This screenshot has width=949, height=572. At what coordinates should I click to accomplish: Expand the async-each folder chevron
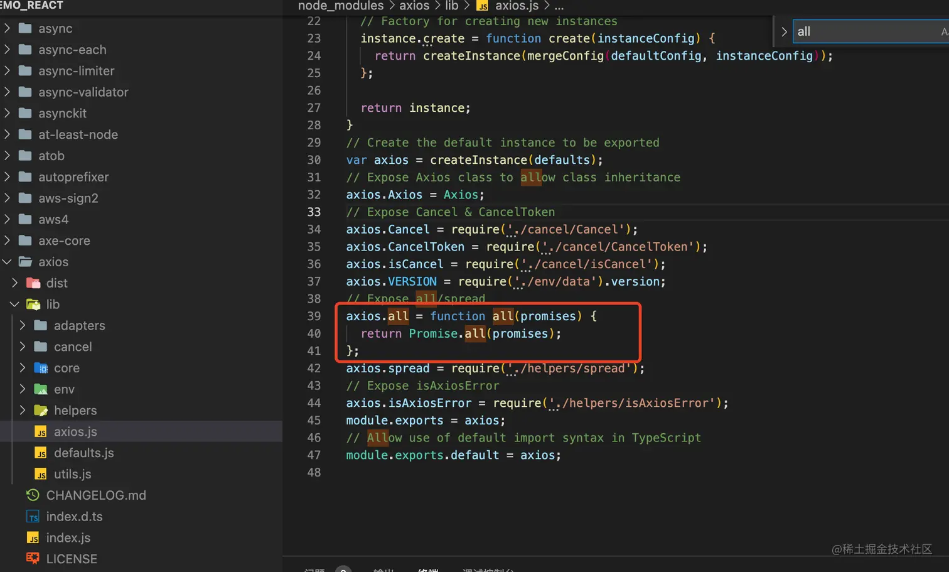pos(7,50)
